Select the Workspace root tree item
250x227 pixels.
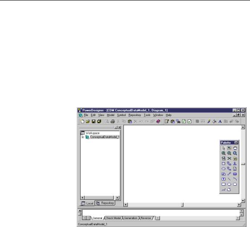(92, 133)
